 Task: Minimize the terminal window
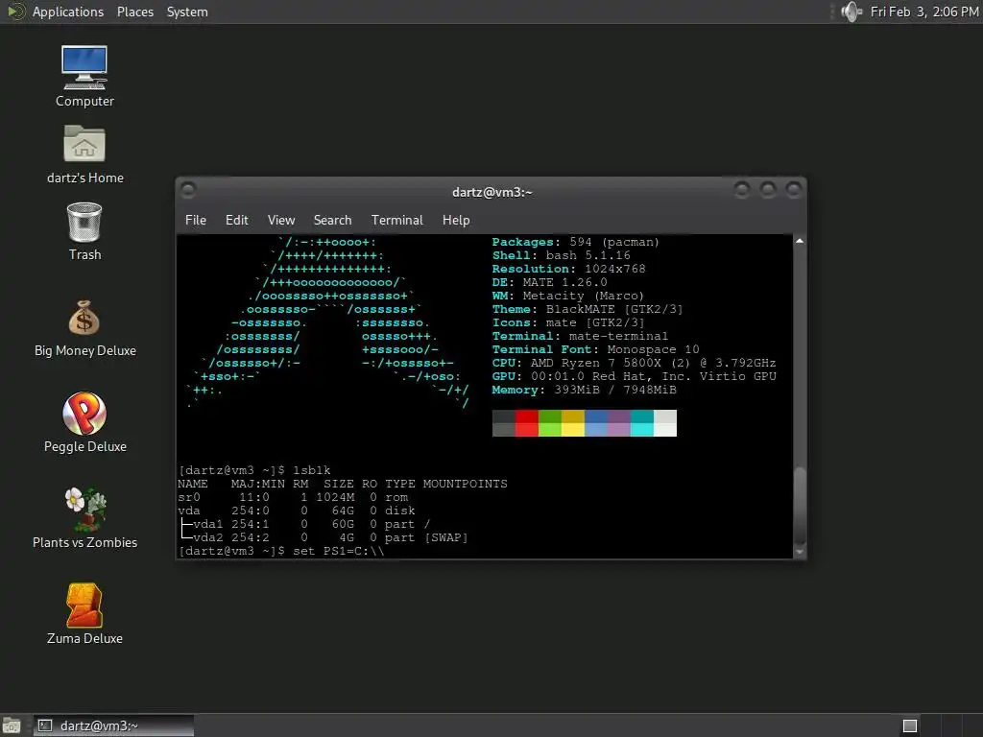point(742,189)
